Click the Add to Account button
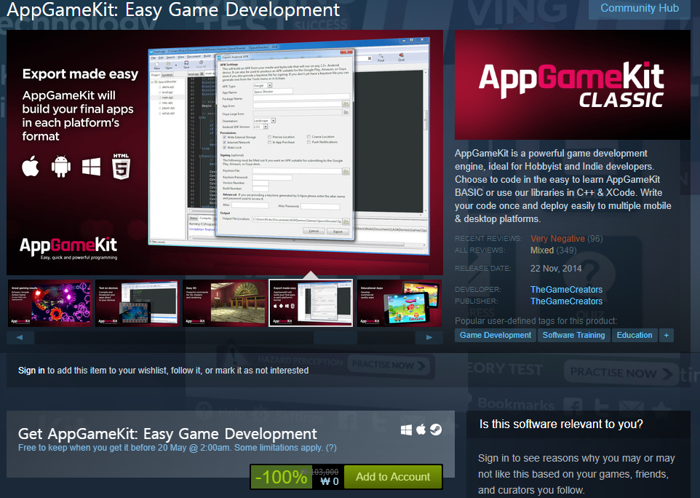700x498 pixels. [x=393, y=477]
